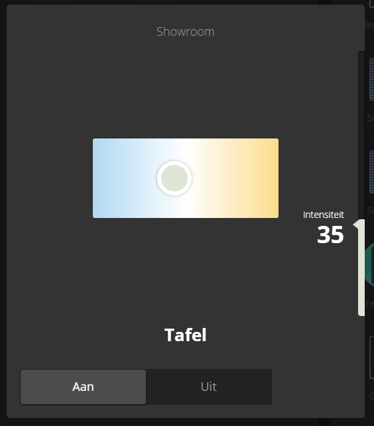This screenshot has height=426, width=374.
Task: Click the Intensiteit slider arrow marker
Action: (356, 225)
